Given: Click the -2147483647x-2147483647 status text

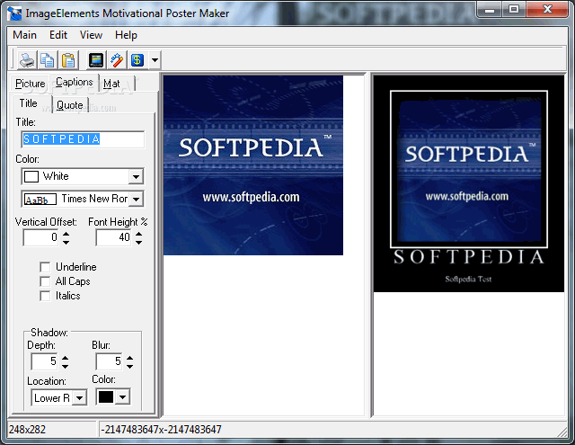Looking at the screenshot, I should tap(161, 430).
